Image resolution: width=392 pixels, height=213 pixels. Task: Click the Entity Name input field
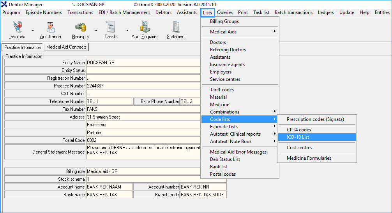pos(142,63)
